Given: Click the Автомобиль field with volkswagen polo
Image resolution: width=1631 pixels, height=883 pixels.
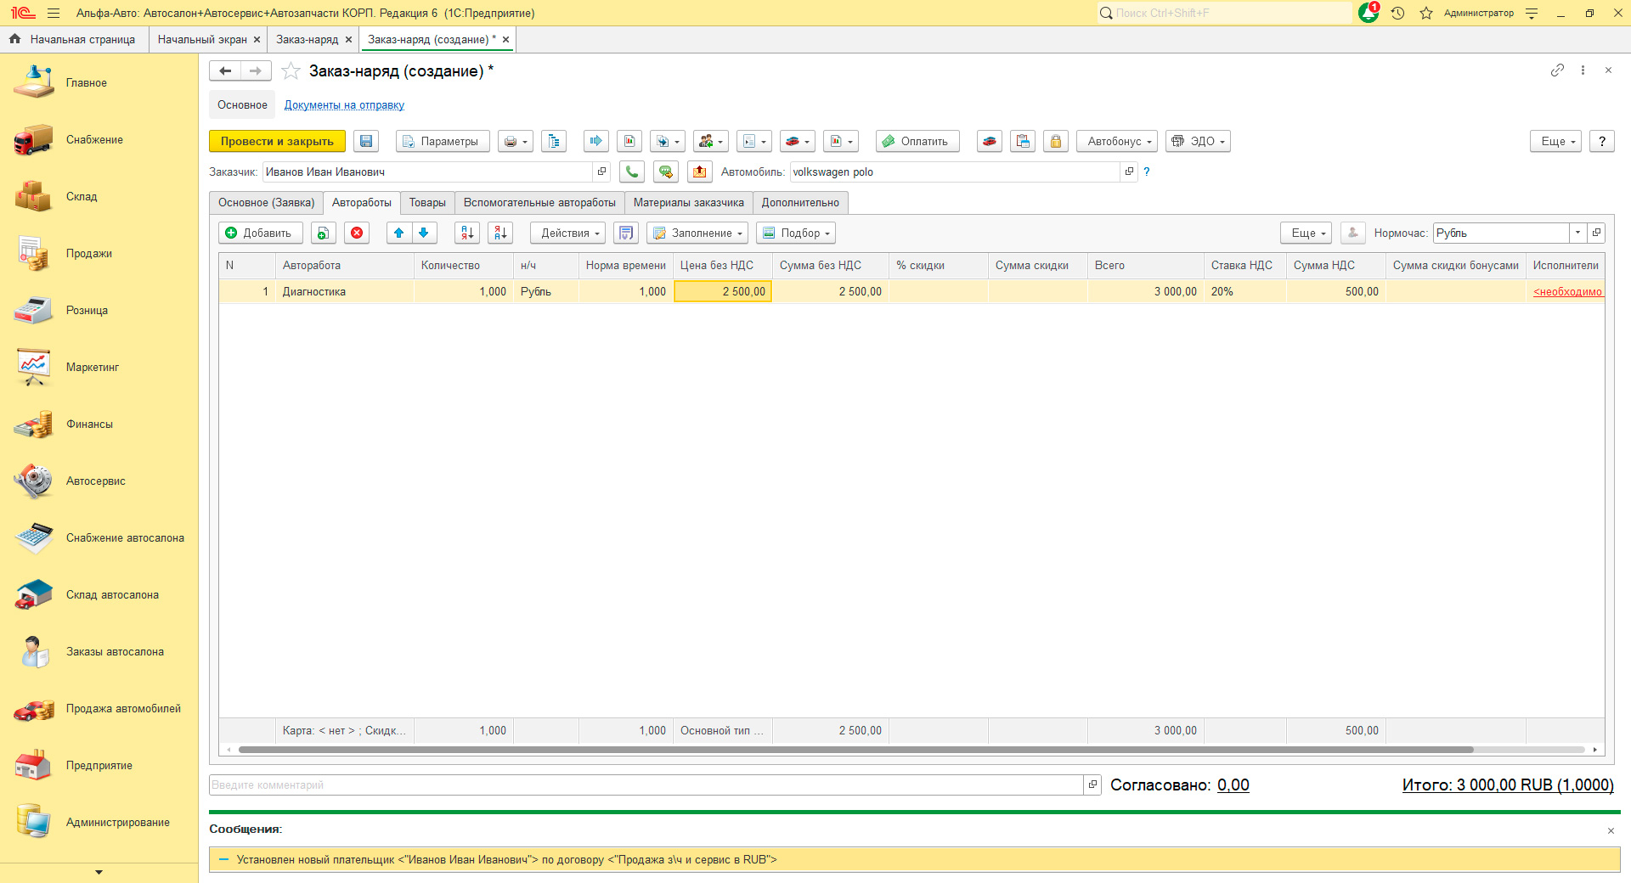Looking at the screenshot, I should (x=955, y=172).
